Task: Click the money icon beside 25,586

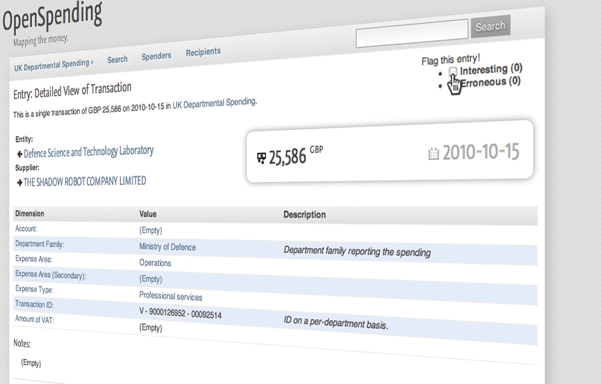Action: 262,158
